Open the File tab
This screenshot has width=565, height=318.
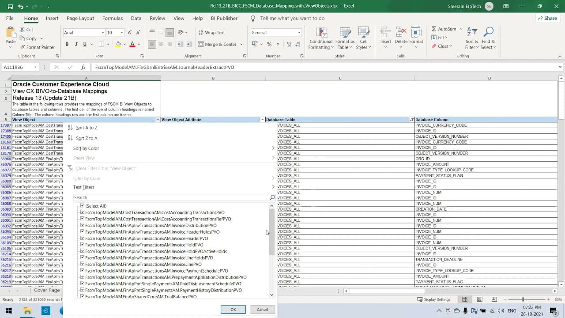[x=10, y=18]
